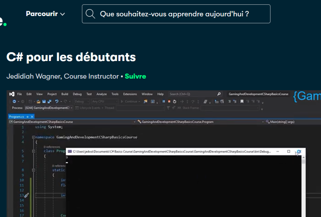Open the Extensions menu
The height and width of the screenshot is (217, 321).
[130, 94]
